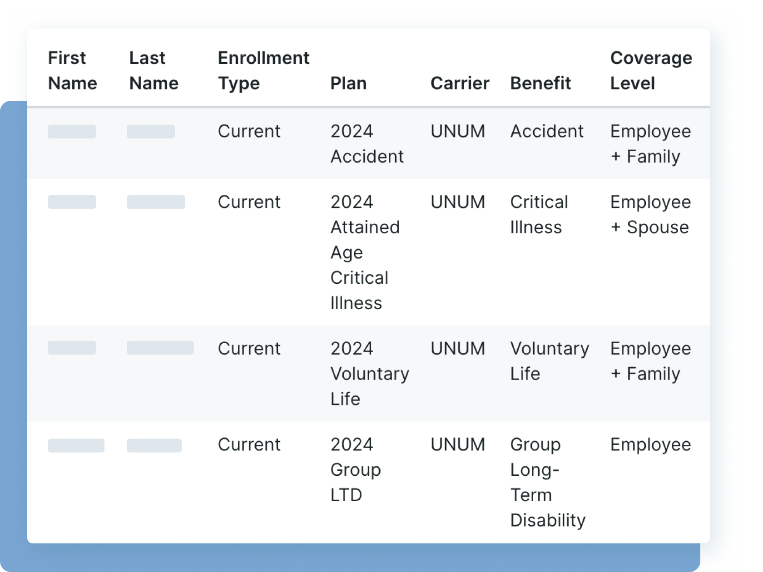Click the Benefit column header
763x572 pixels.
tap(540, 84)
